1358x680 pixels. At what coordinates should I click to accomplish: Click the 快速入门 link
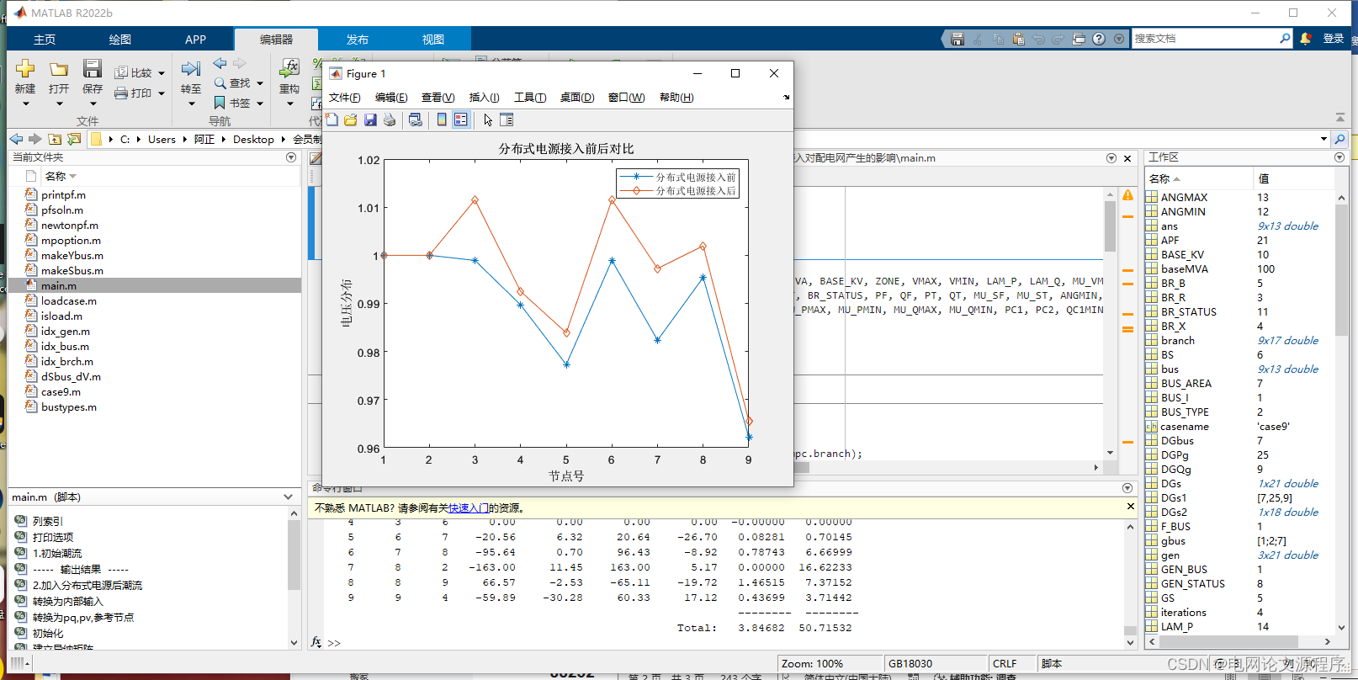(469, 507)
